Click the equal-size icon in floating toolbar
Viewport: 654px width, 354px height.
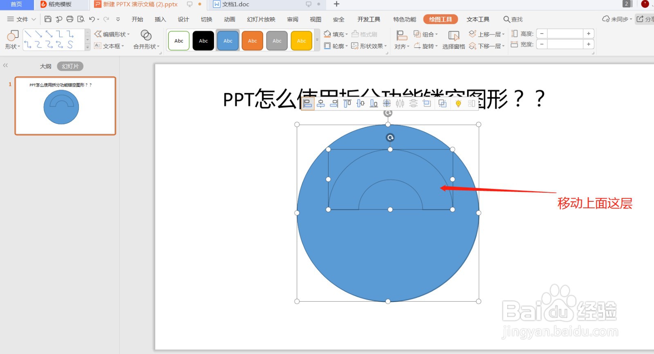(x=427, y=104)
